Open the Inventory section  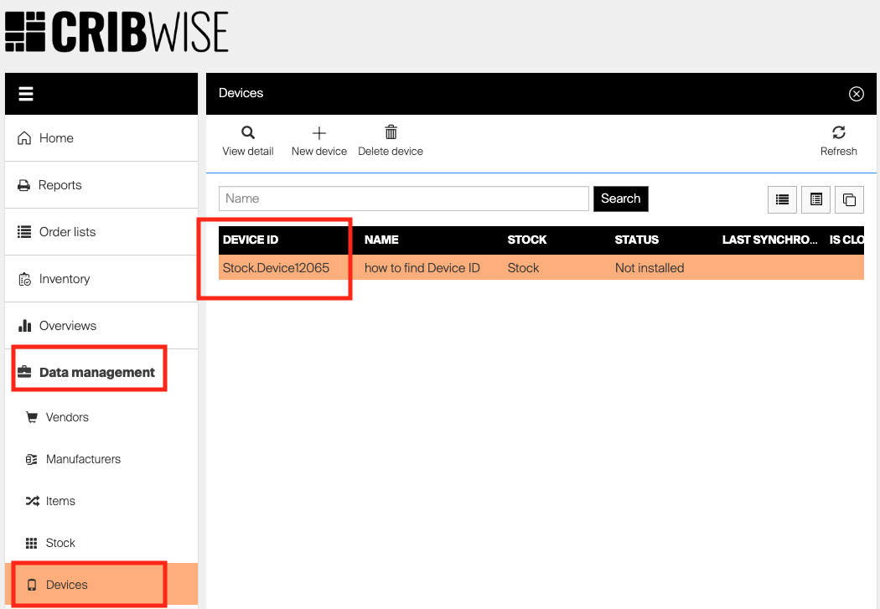point(64,279)
